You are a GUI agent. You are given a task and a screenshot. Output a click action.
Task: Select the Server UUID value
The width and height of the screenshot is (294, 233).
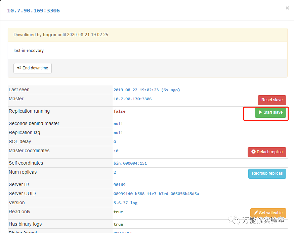click(x=156, y=194)
